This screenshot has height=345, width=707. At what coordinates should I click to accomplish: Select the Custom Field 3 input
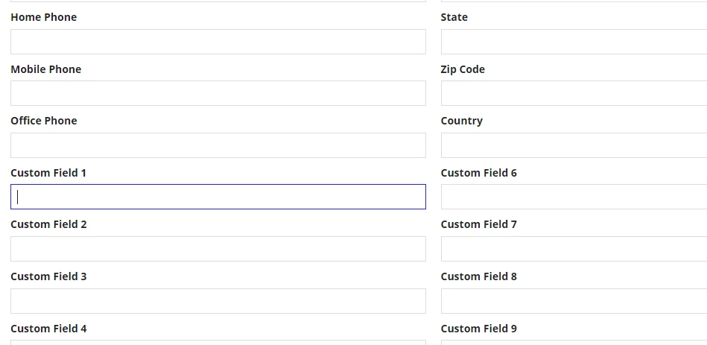pyautogui.click(x=218, y=301)
